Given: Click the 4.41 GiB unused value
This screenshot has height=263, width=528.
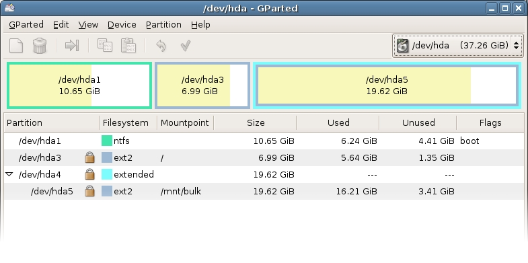Looking at the screenshot, I should click(x=436, y=141).
